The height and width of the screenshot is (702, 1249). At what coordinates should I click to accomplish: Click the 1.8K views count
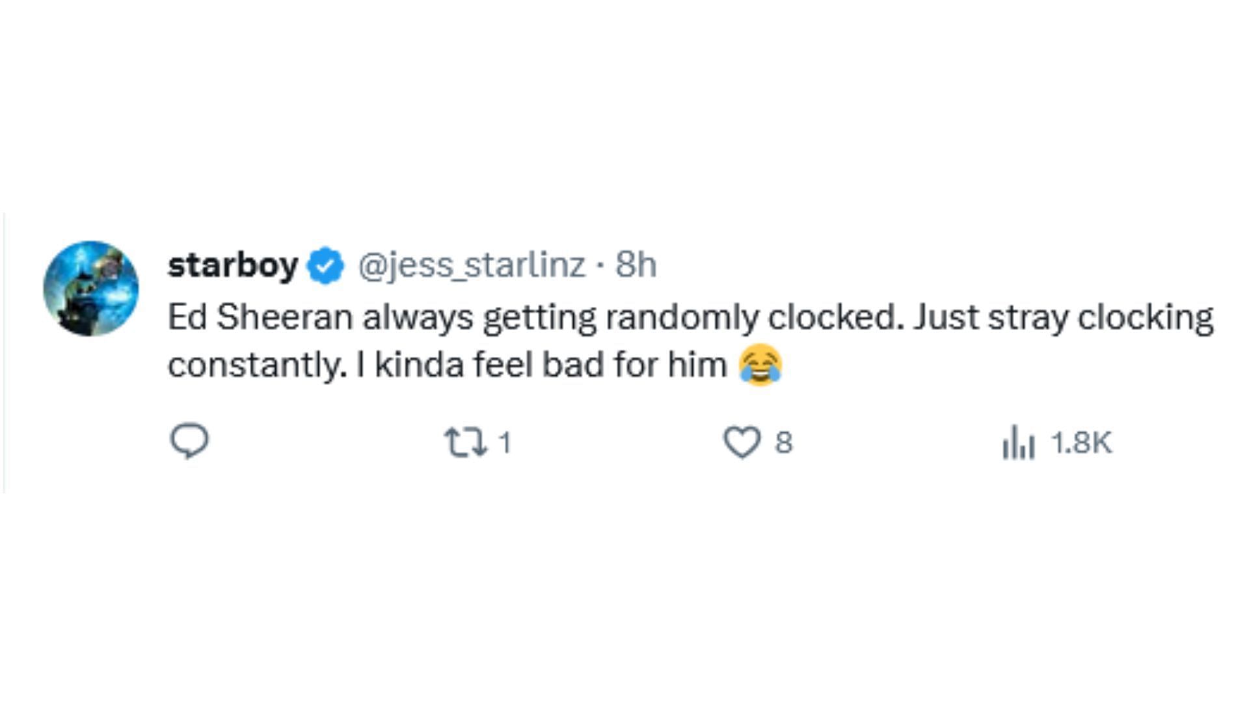pyautogui.click(x=1081, y=443)
